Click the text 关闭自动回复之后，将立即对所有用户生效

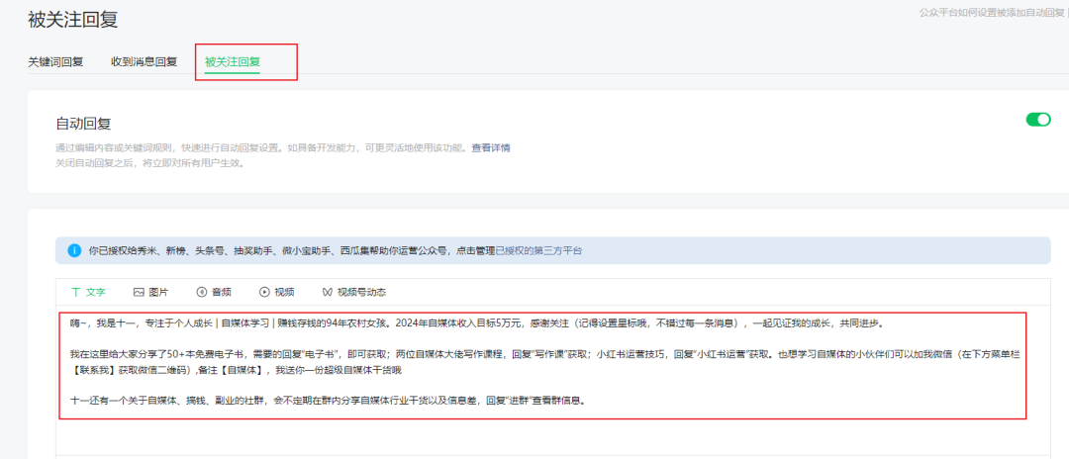click(x=149, y=164)
